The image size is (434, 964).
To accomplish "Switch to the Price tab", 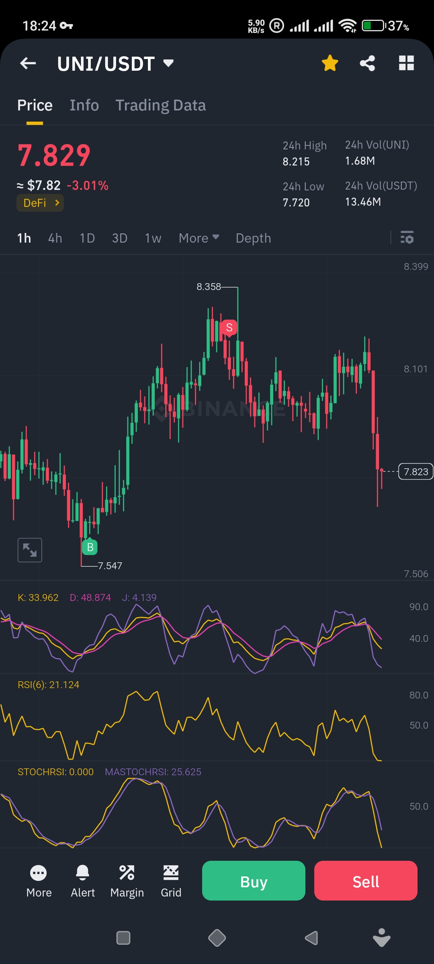I will click(35, 105).
